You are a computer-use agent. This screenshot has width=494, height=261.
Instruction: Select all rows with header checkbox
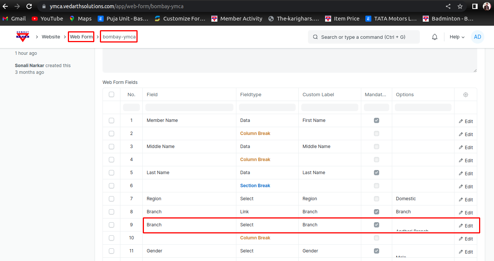point(111,95)
